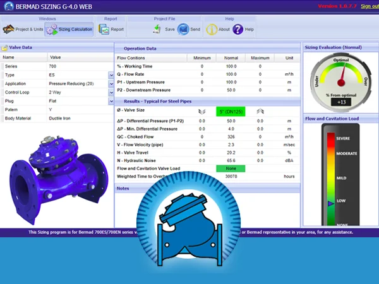Click the Control Loop value 2 Way

click(x=55, y=93)
